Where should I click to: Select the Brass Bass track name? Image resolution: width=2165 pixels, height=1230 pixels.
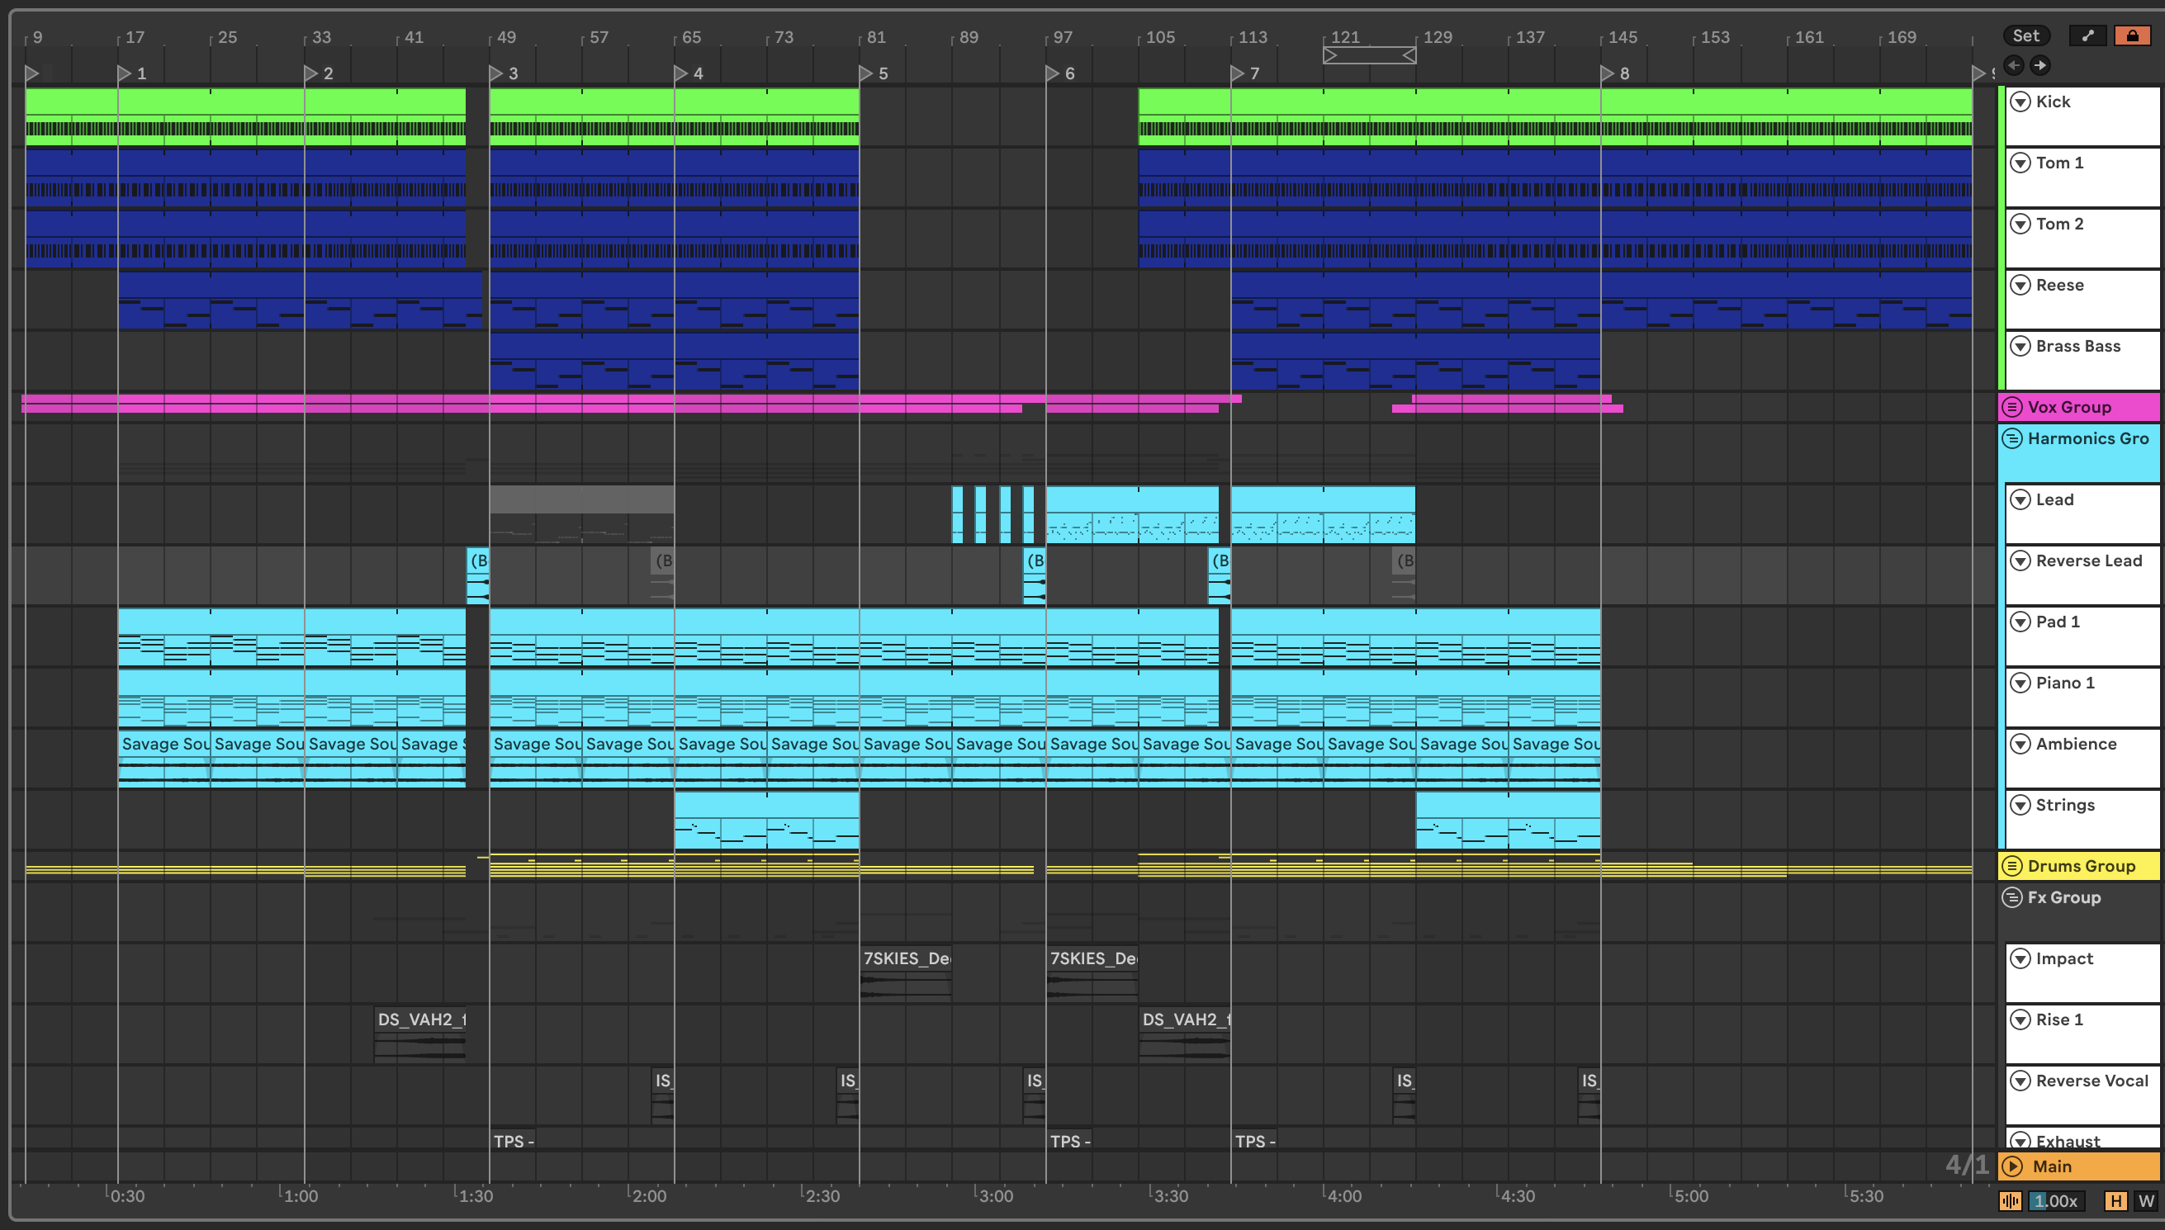coord(2077,347)
